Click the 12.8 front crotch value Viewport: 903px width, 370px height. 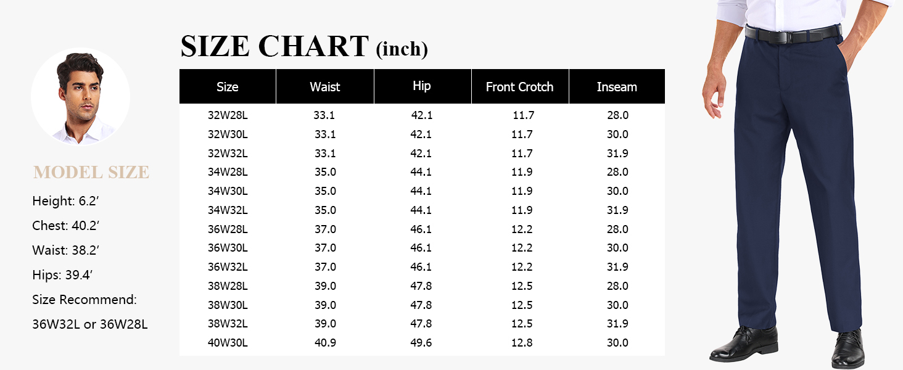tap(522, 343)
